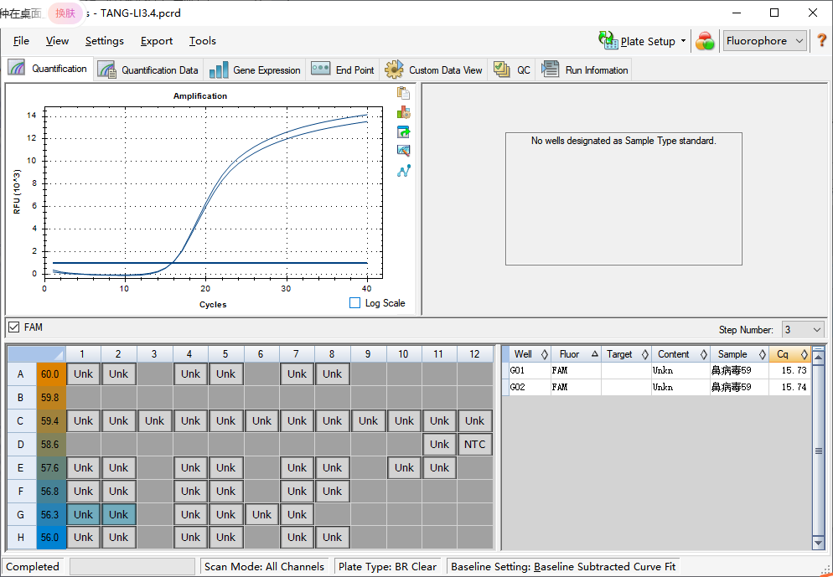Select well H8 Unk
Screen dimensions: 833x577
click(x=332, y=537)
